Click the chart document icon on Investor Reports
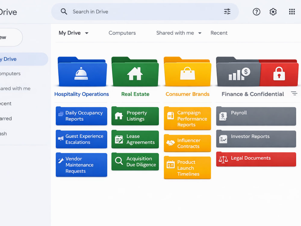The image size is (301, 226). pyautogui.click(x=223, y=139)
